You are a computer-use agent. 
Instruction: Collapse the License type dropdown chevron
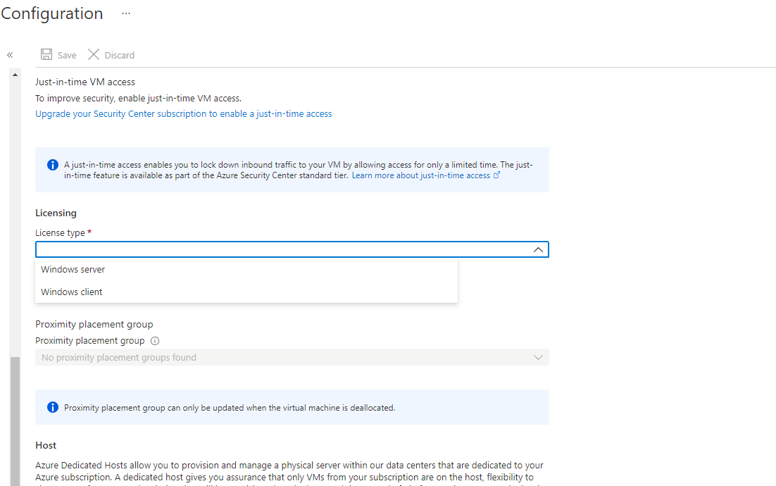[538, 250]
